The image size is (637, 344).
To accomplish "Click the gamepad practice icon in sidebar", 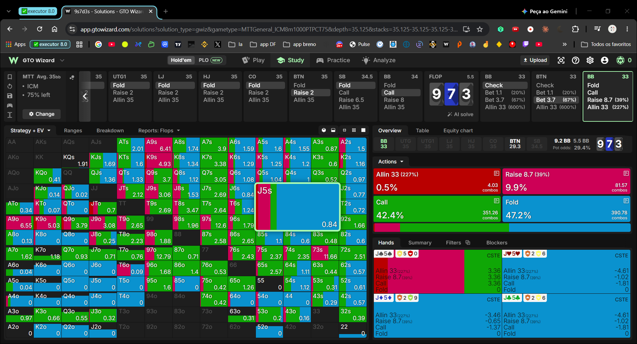I will coord(10,106).
